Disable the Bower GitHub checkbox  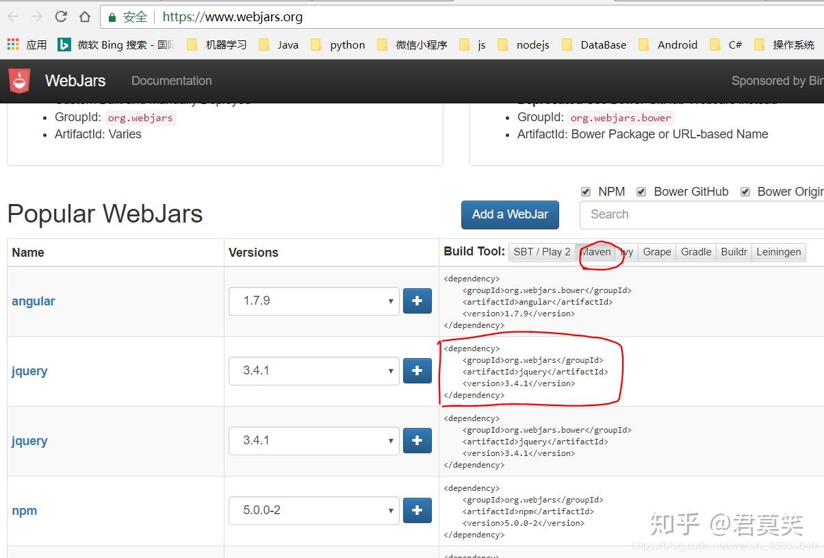click(x=641, y=192)
